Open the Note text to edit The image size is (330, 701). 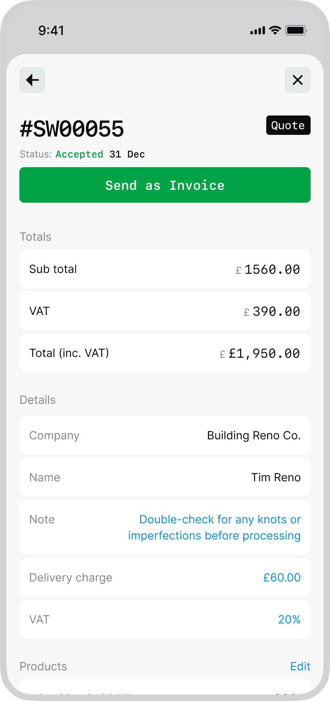(214, 527)
